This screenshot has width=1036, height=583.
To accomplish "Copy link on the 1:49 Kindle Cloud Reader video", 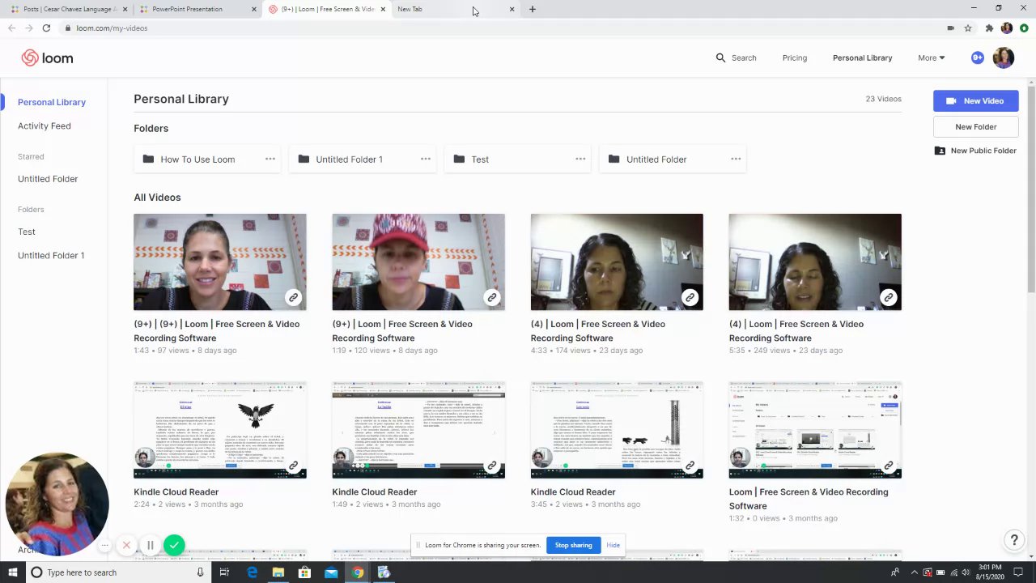I will tap(491, 466).
